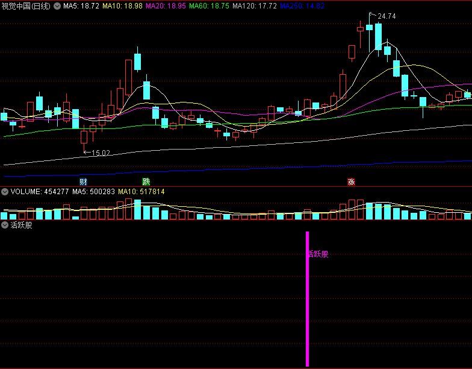Viewport: 472px width, 369px height.
Task: Click the volume MA5: 500283 label
Action: pyautogui.click(x=93, y=192)
